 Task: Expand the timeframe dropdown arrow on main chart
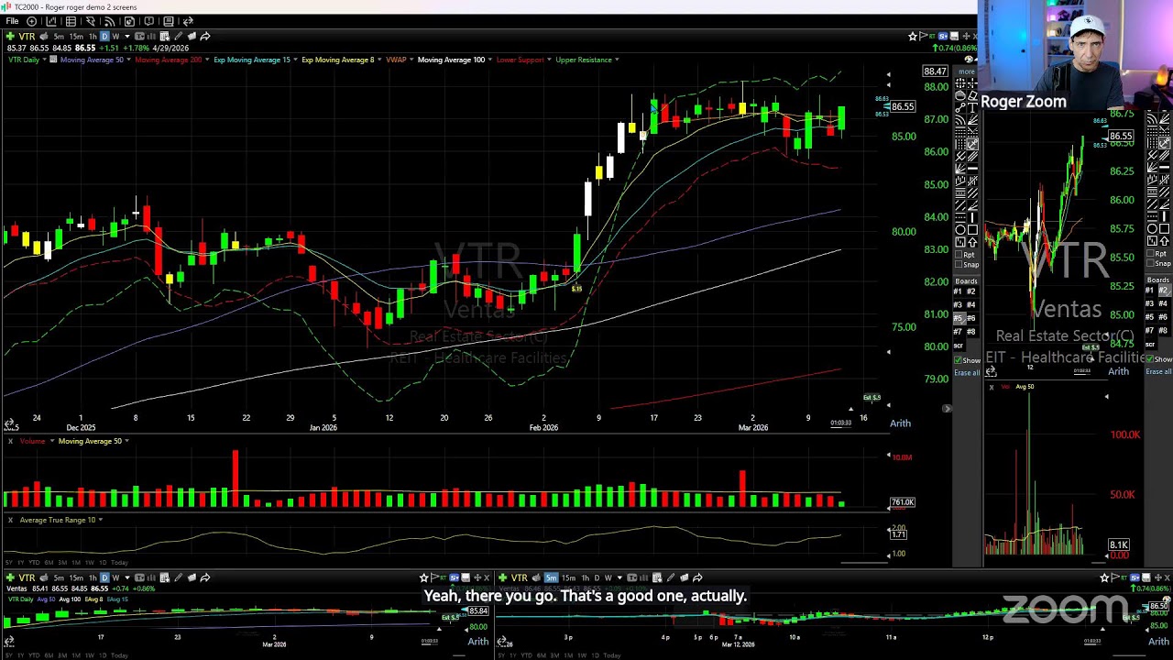pyautogui.click(x=126, y=37)
